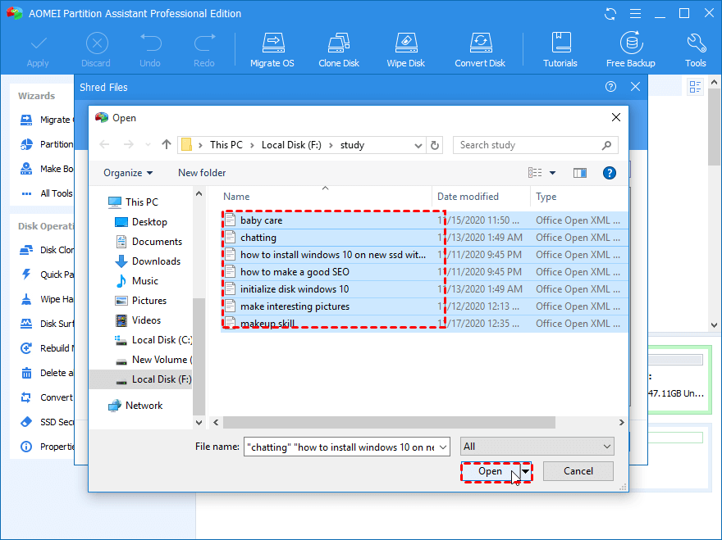
Task: Open Tutorials from the toolbar
Action: click(560, 50)
